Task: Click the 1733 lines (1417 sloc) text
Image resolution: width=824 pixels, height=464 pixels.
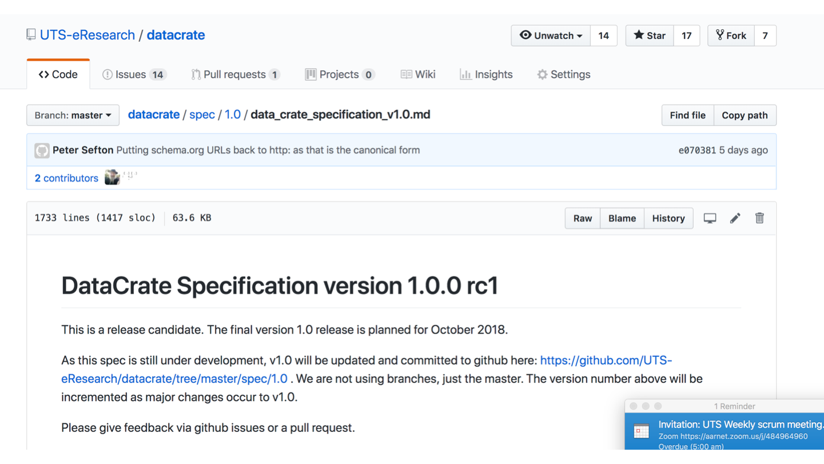Action: pos(95,218)
